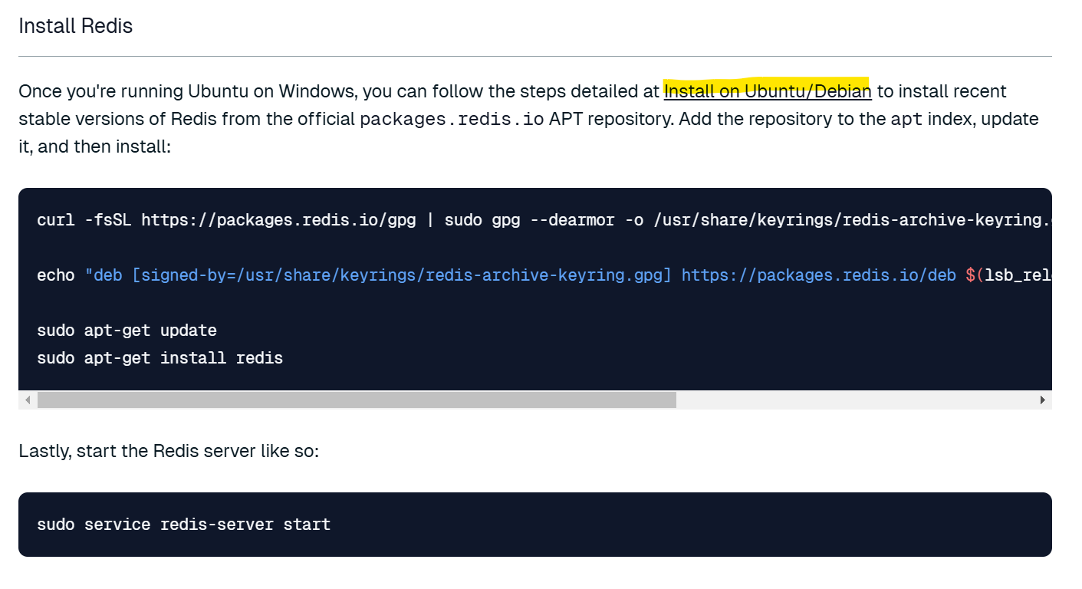
Task: Open the Install on Ubuntu/Debian link
Action: tap(768, 91)
